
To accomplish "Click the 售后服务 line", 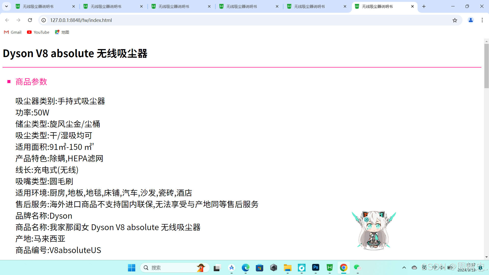I will pyautogui.click(x=137, y=204).
